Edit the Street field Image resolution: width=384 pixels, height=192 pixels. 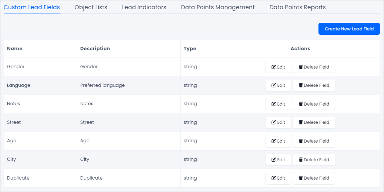[x=278, y=122]
